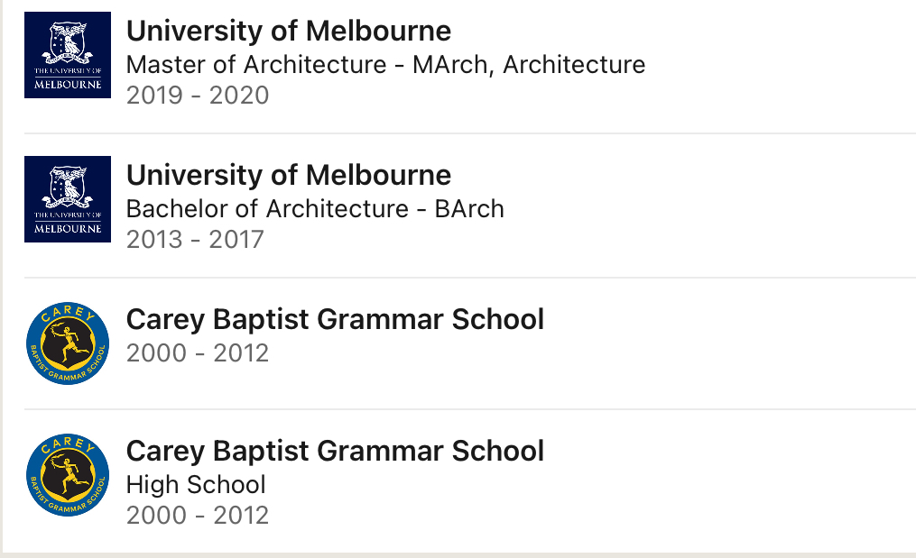Screen dimensions: 916x558
Task: Click the Carey logo beside the High School entry
Action: 68,475
